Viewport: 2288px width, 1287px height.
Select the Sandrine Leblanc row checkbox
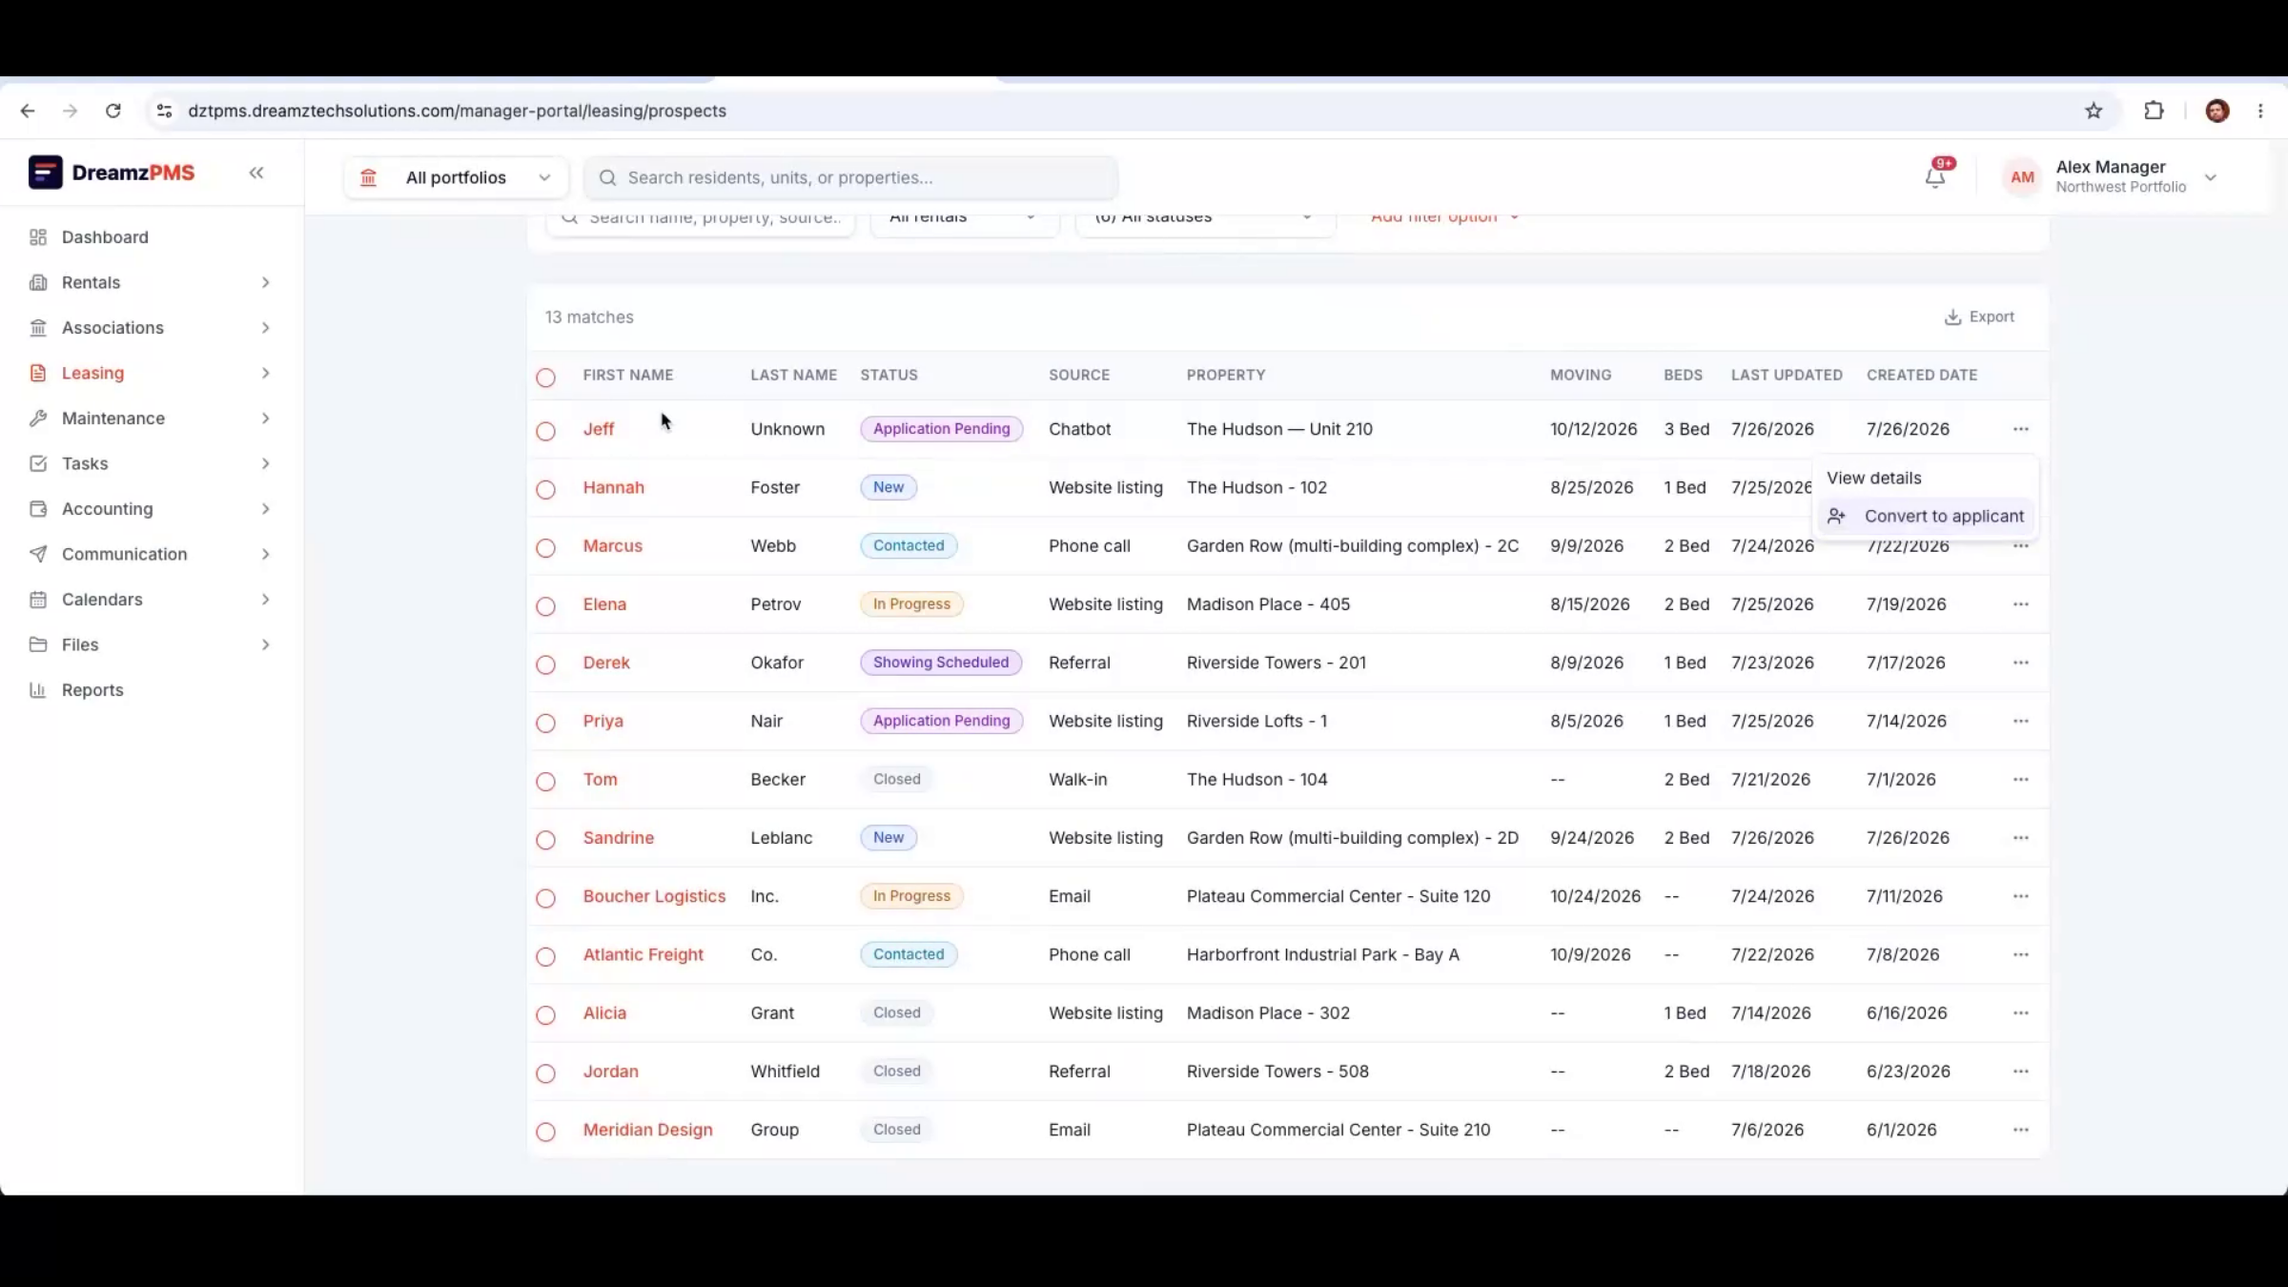pos(545,840)
